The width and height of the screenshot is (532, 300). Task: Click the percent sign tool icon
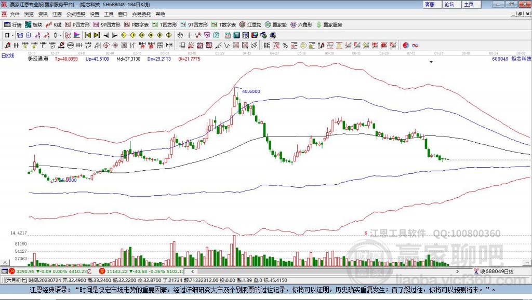285,46
